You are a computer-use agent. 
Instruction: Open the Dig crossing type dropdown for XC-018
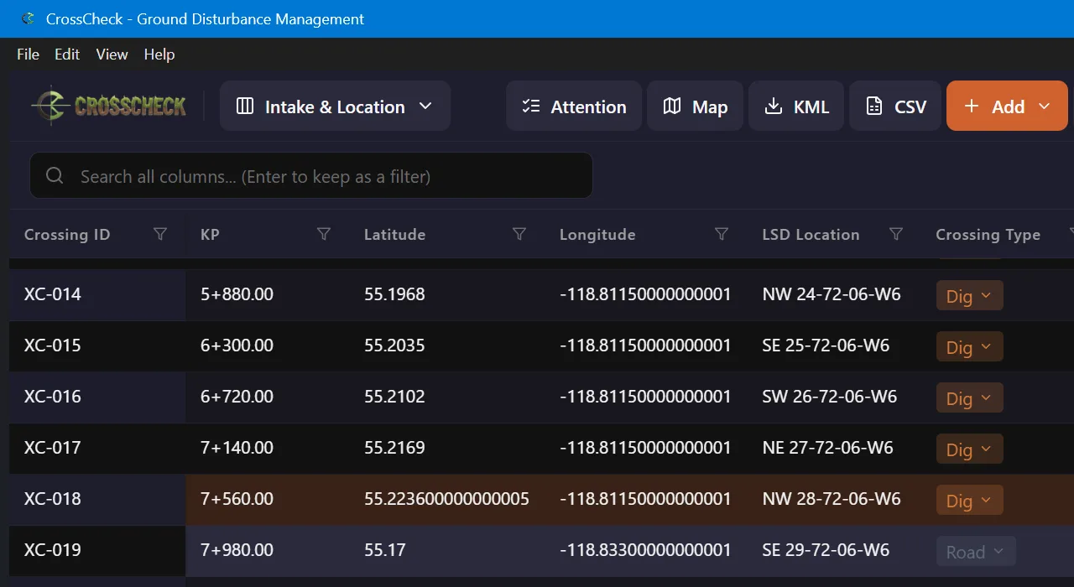point(969,500)
